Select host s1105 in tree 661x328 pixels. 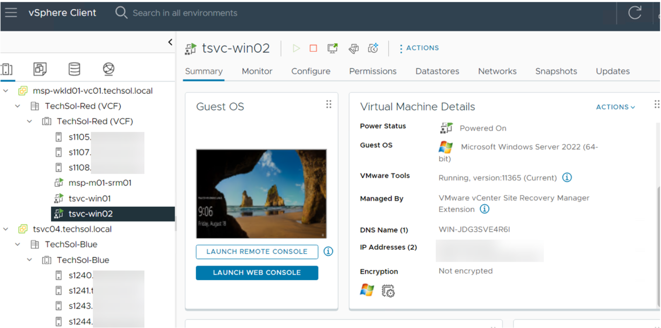79,137
